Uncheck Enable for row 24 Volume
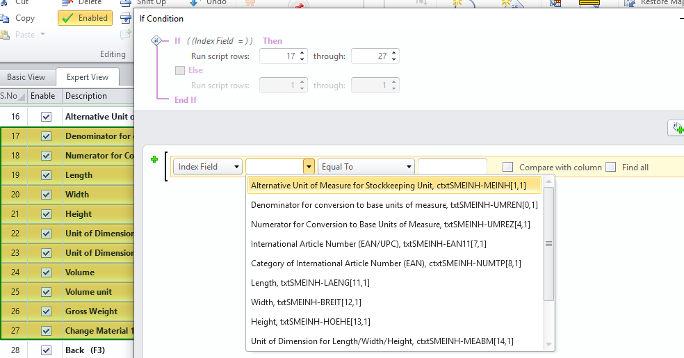684x358 pixels. point(47,272)
